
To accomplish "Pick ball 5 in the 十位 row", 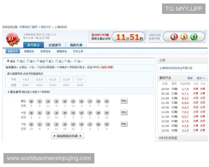I will (x=73, y=113).
